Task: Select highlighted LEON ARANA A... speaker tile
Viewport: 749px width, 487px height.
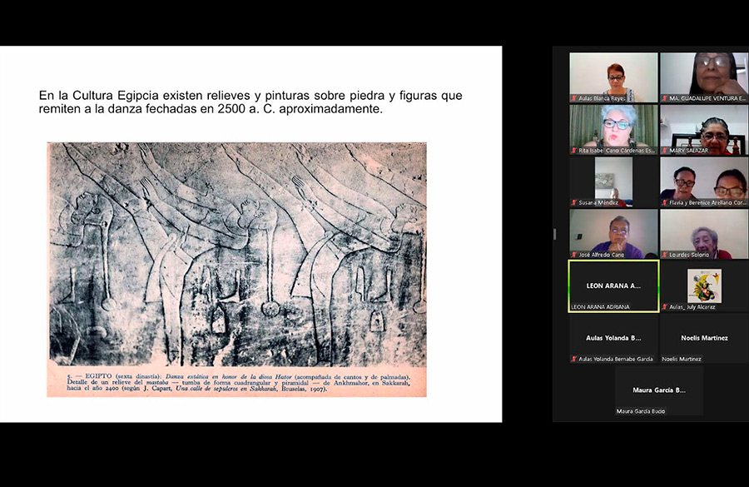Action: pos(614,286)
